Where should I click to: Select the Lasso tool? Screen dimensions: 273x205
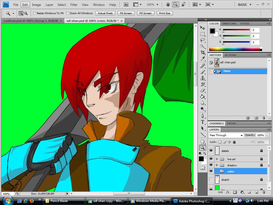(202, 40)
